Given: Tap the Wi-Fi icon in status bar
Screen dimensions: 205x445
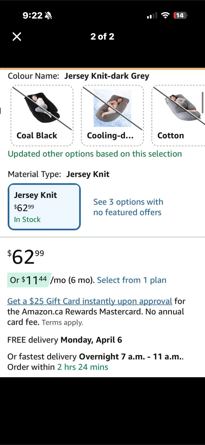Looking at the screenshot, I should 166,15.
